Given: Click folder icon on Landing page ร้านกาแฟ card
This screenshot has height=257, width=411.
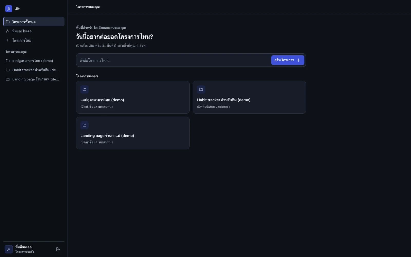Looking at the screenshot, I should tap(85, 125).
